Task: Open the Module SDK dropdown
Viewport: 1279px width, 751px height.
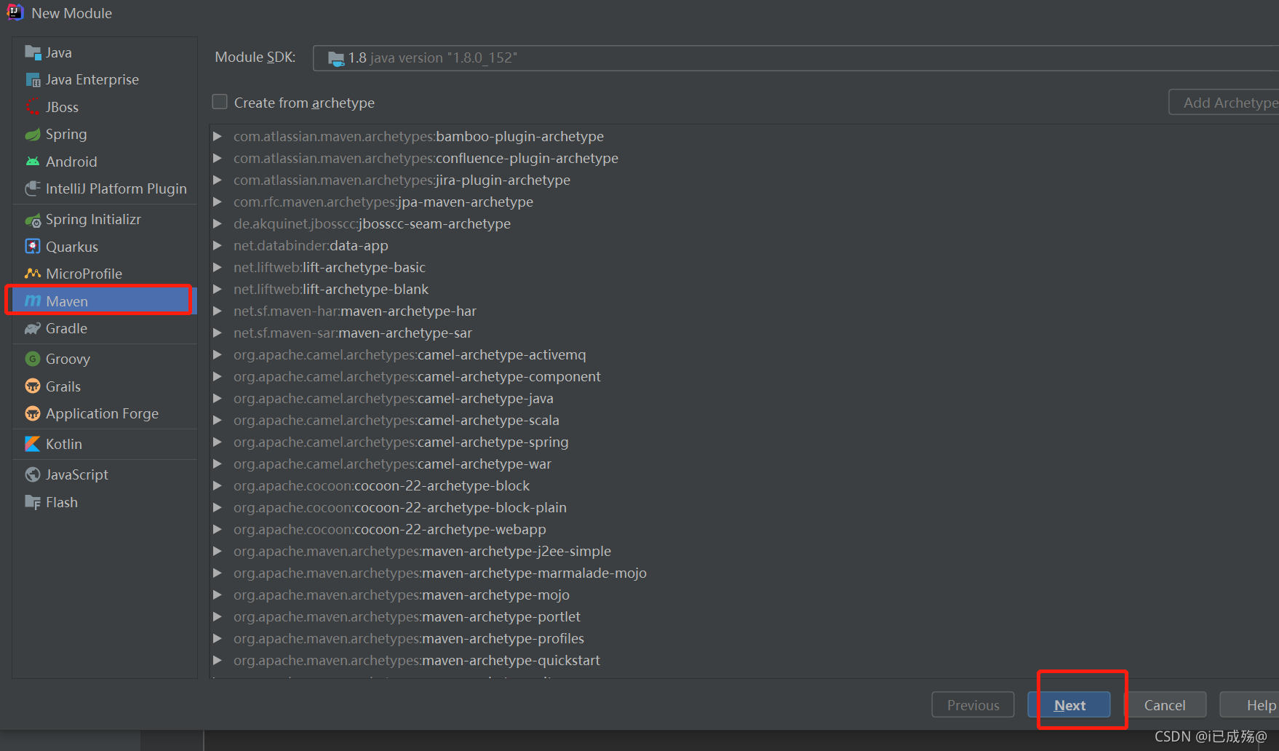Action: (x=796, y=58)
